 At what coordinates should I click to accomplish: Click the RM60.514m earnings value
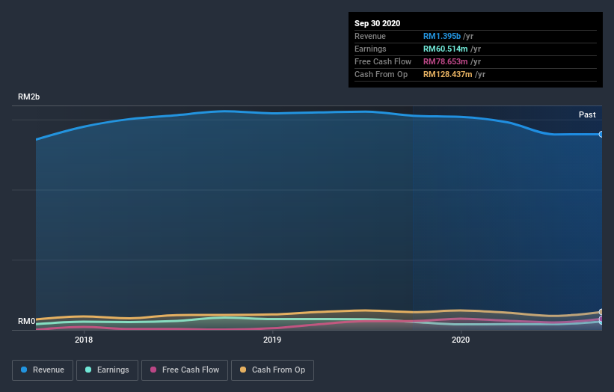coord(445,49)
